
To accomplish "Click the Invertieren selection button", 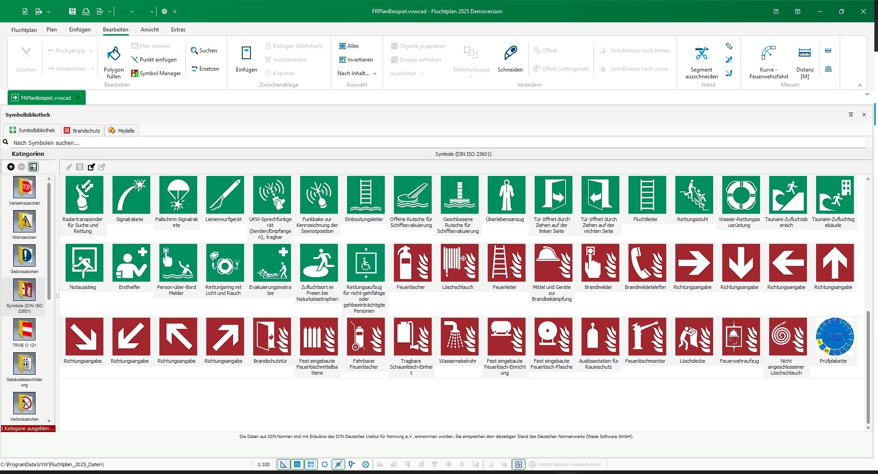I will coord(356,60).
